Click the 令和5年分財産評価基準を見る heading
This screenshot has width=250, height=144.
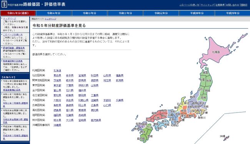coord(59,25)
